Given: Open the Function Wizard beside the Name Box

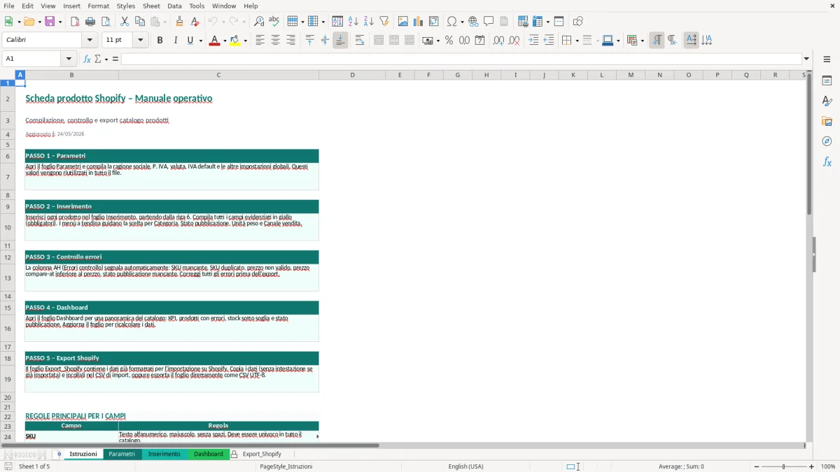Looking at the screenshot, I should (x=87, y=59).
